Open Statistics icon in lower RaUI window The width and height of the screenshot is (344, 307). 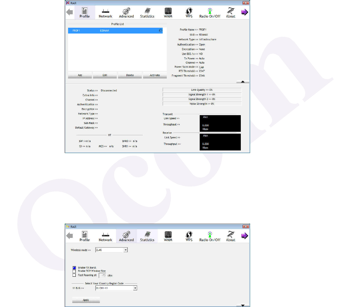point(147,236)
